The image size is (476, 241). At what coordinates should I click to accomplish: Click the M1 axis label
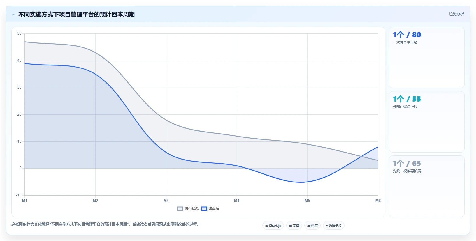(x=25, y=201)
